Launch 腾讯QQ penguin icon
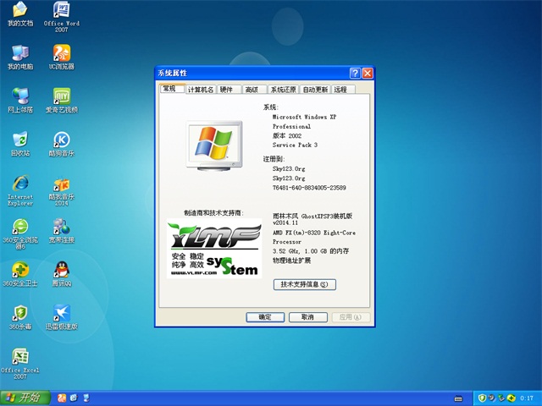The height and width of the screenshot is (406, 542). coord(62,270)
